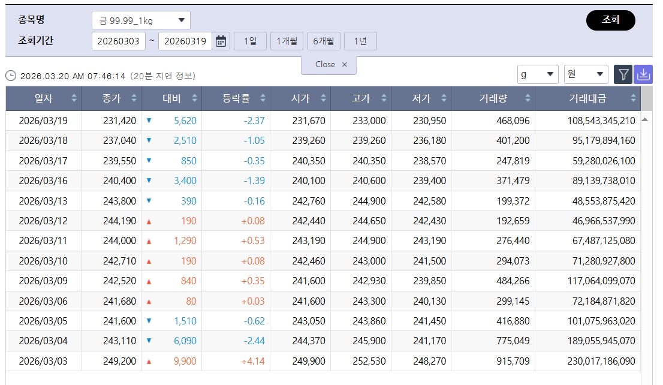Open the 원 currency dropdown
The width and height of the screenshot is (663, 385).
[586, 74]
